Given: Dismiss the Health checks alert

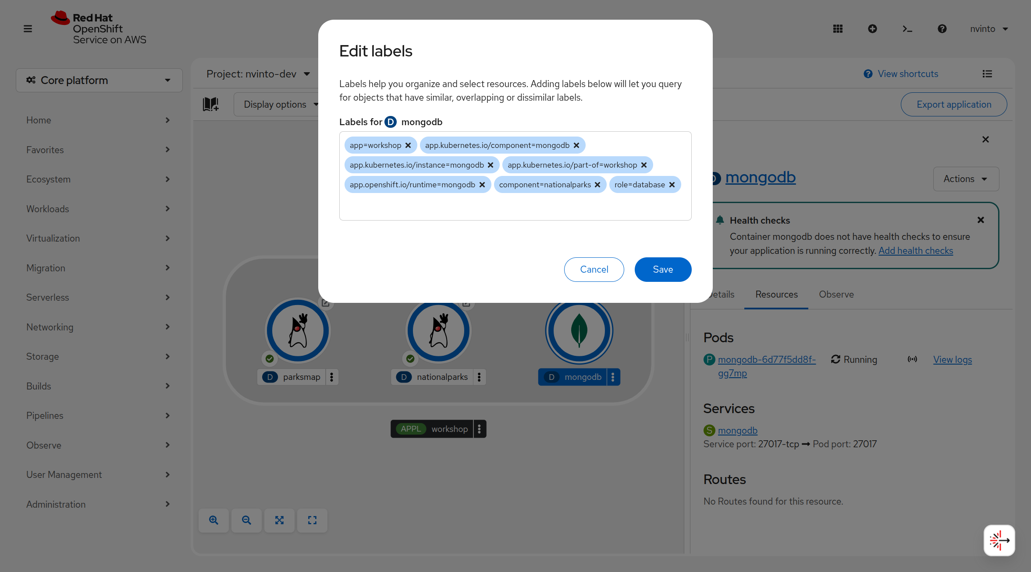Looking at the screenshot, I should point(981,220).
